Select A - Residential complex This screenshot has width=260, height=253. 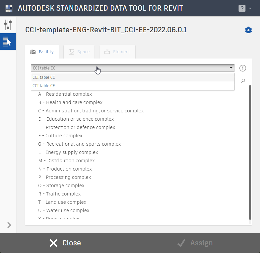point(65,94)
